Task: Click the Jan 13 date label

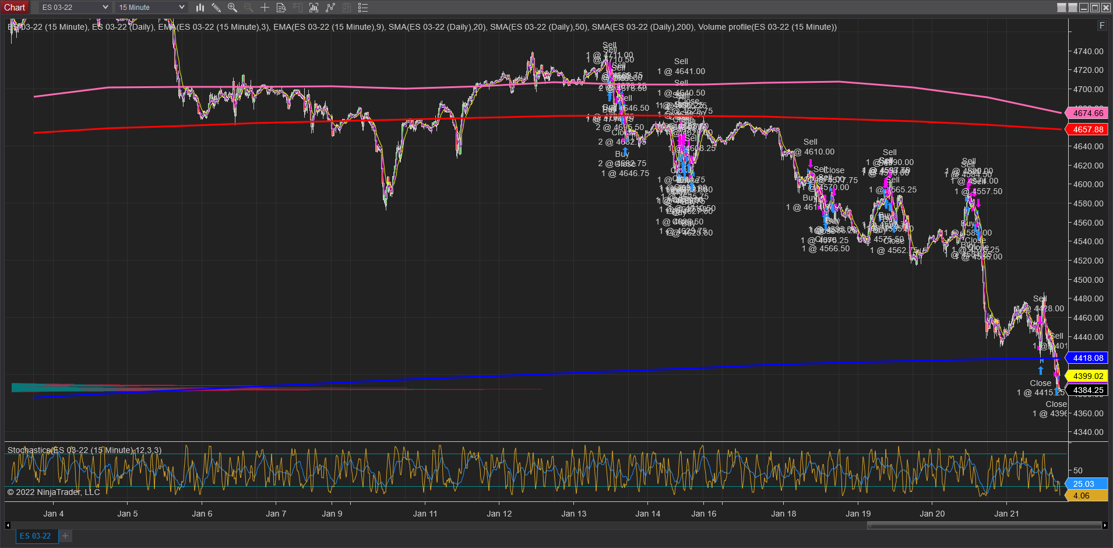Action: click(574, 514)
